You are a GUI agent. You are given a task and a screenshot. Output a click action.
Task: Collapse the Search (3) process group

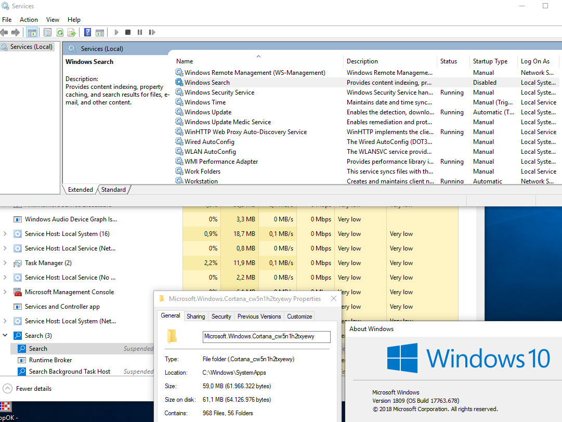[x=5, y=335]
